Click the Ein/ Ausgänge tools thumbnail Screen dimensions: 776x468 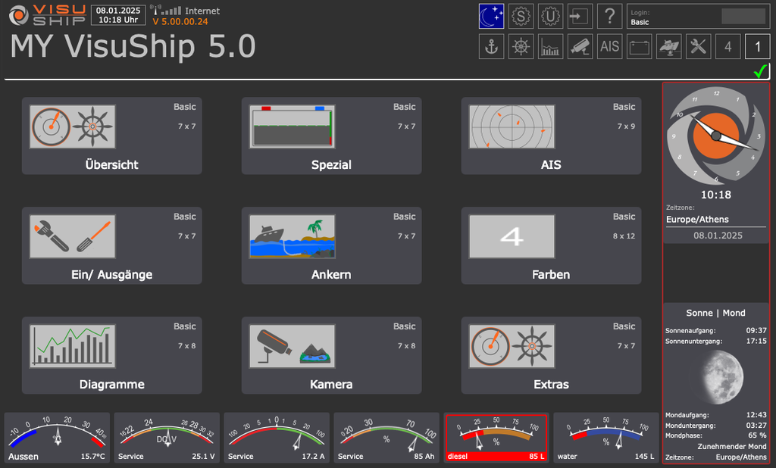click(x=73, y=236)
